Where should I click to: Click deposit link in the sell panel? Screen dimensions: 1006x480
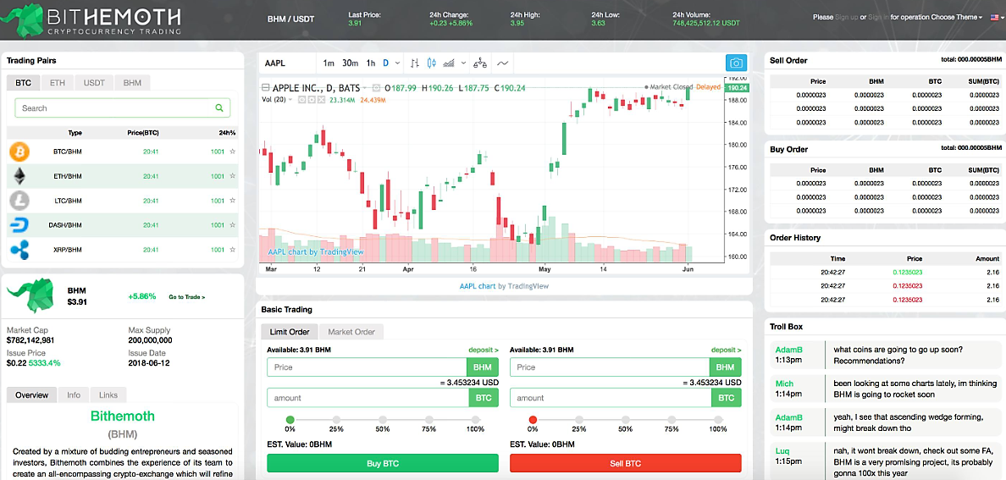pos(727,350)
